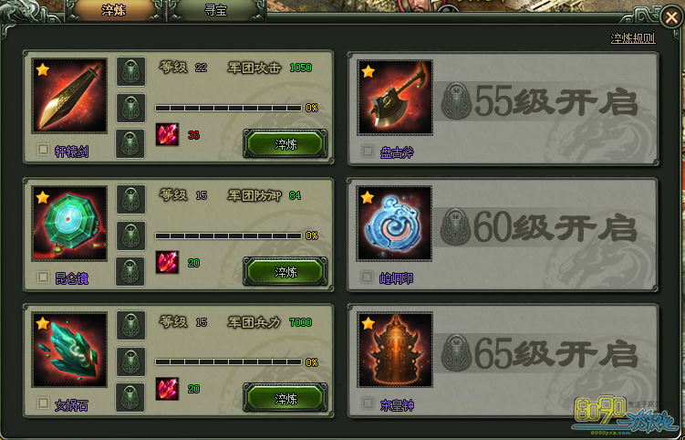685x440 pixels.
Task: Select the 昆仑镜 mirror icon
Action: (x=69, y=223)
